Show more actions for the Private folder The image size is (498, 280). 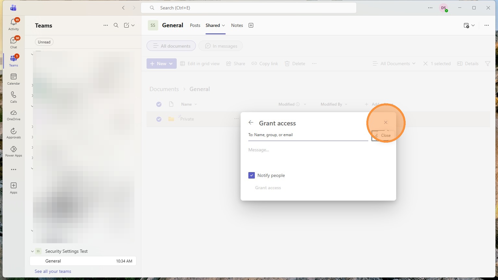[x=236, y=119]
